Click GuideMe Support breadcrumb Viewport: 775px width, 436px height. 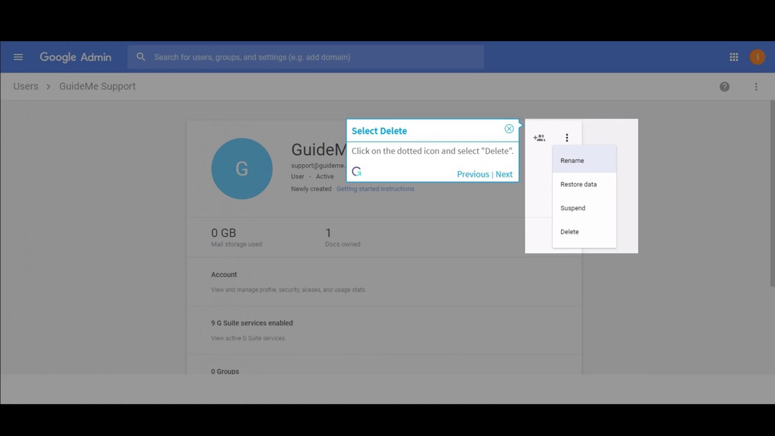pyautogui.click(x=97, y=86)
